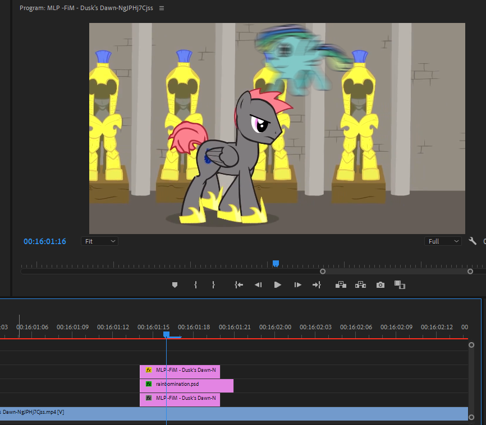Open the Comparison View icon

(x=400, y=285)
